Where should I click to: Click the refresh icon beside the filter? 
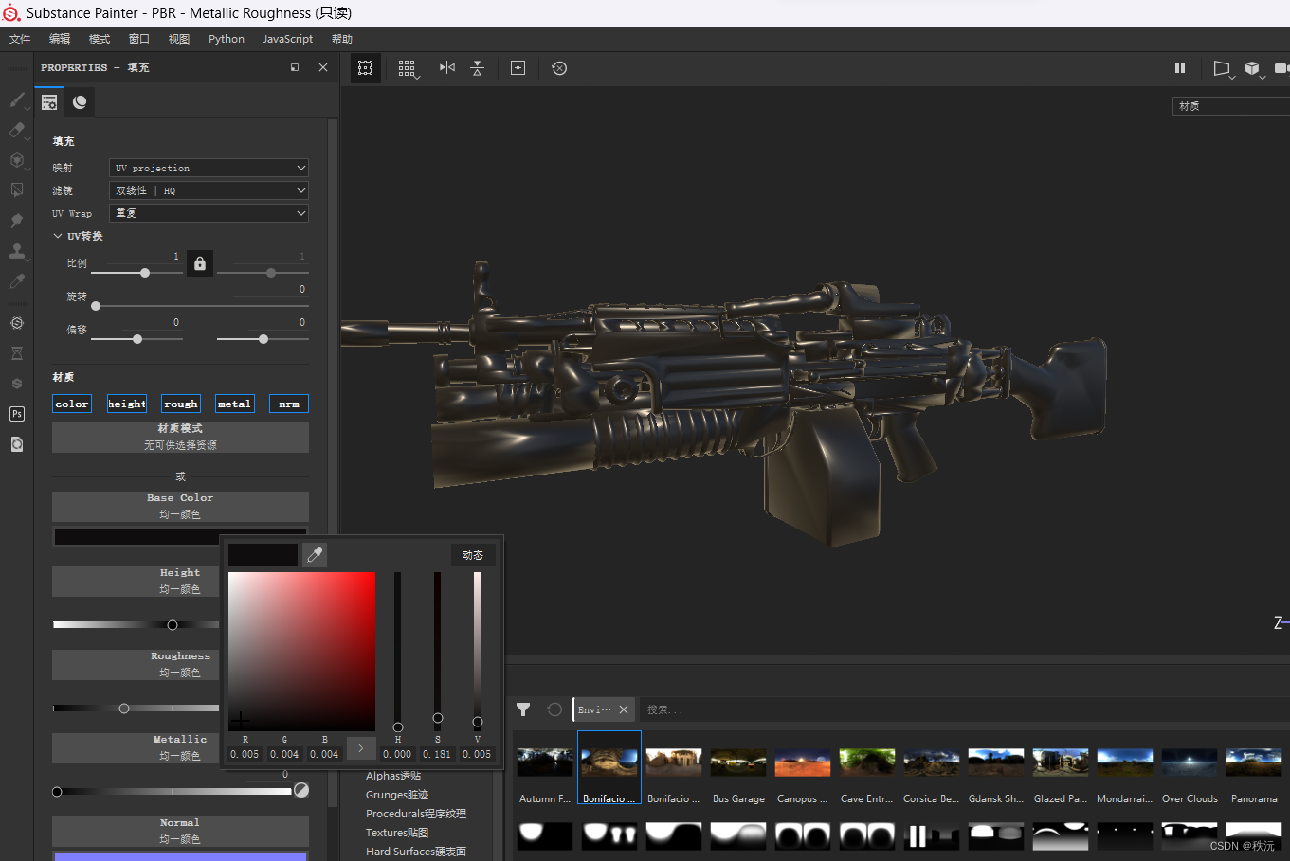[x=554, y=709]
